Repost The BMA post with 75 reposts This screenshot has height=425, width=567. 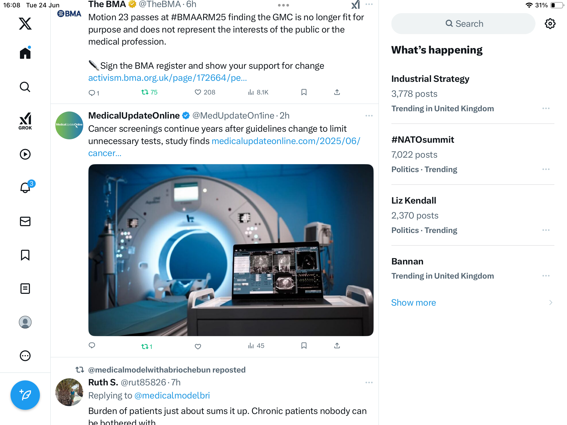tap(149, 92)
